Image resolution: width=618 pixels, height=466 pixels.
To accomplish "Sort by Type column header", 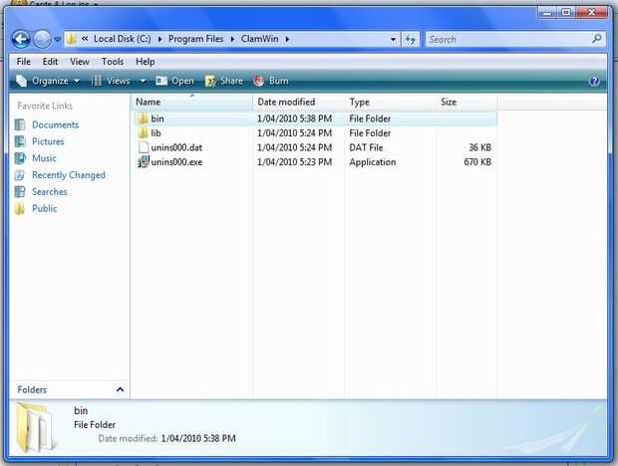I will tap(391, 102).
